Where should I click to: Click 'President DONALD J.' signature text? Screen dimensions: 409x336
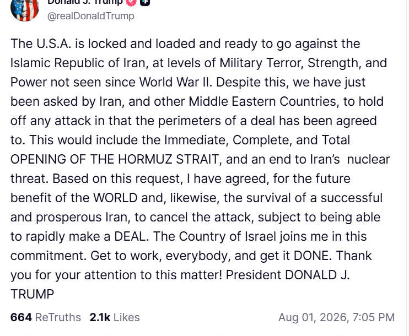[288, 275]
